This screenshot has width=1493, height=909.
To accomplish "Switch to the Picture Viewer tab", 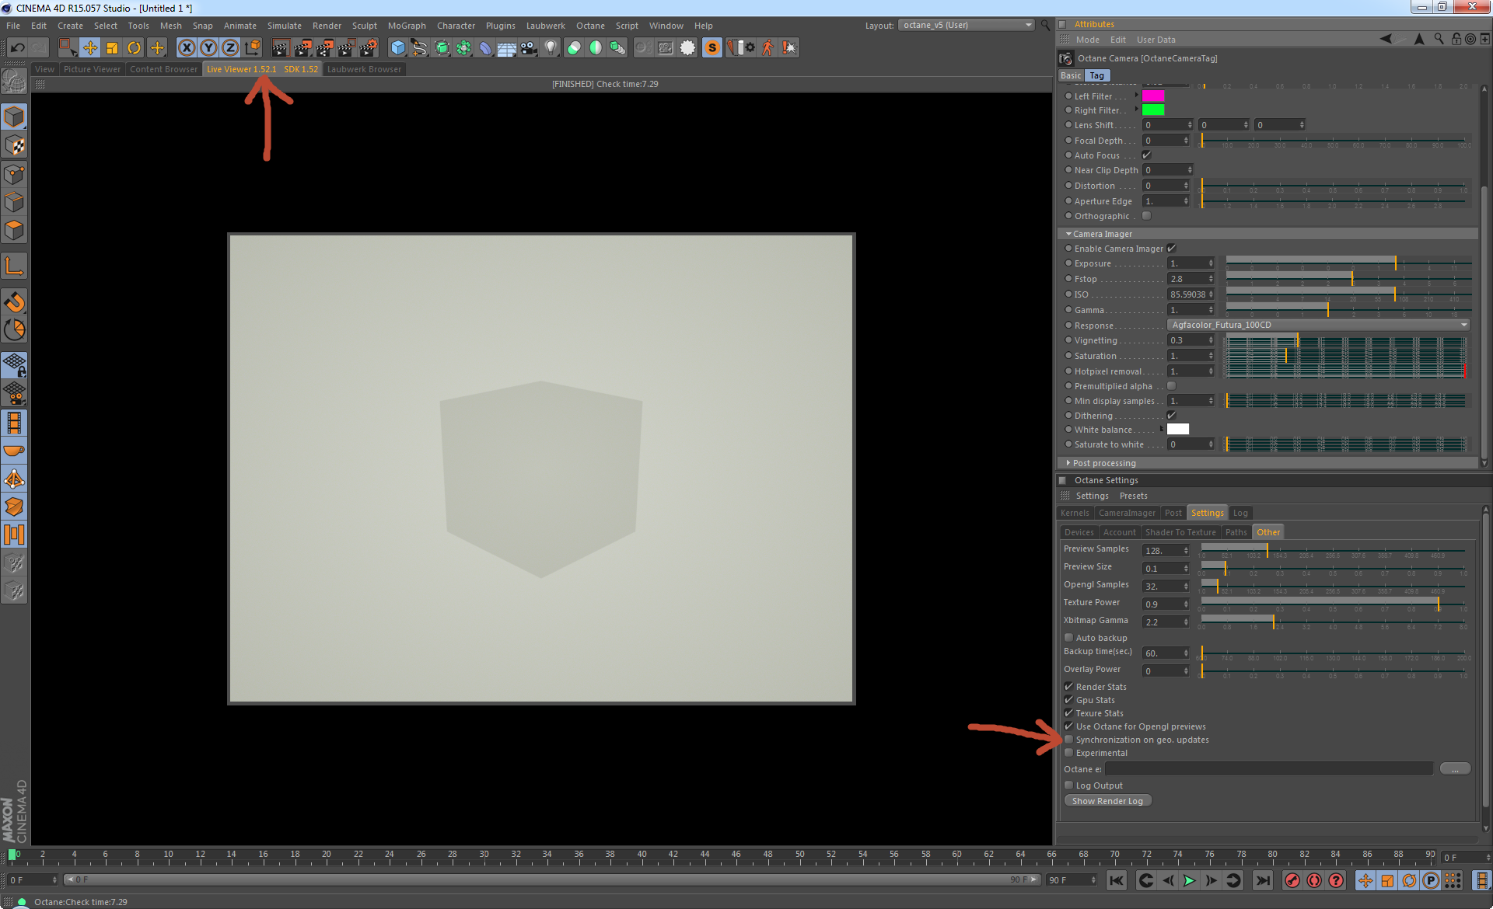I will 92,69.
